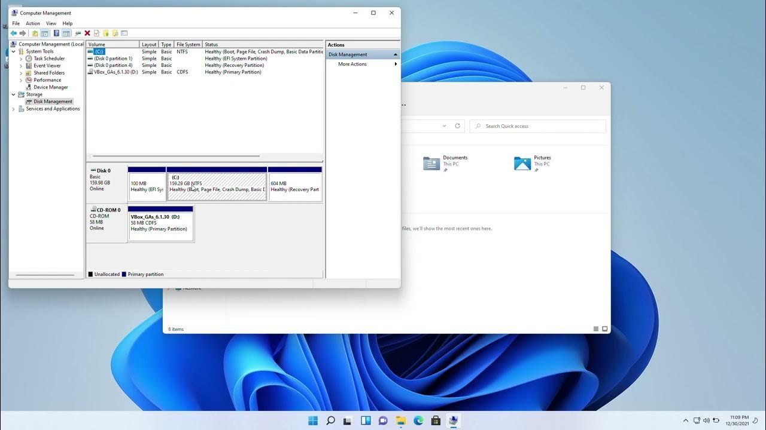Click the red X delete toolbar icon
Image resolution: width=766 pixels, height=430 pixels.
tap(87, 33)
